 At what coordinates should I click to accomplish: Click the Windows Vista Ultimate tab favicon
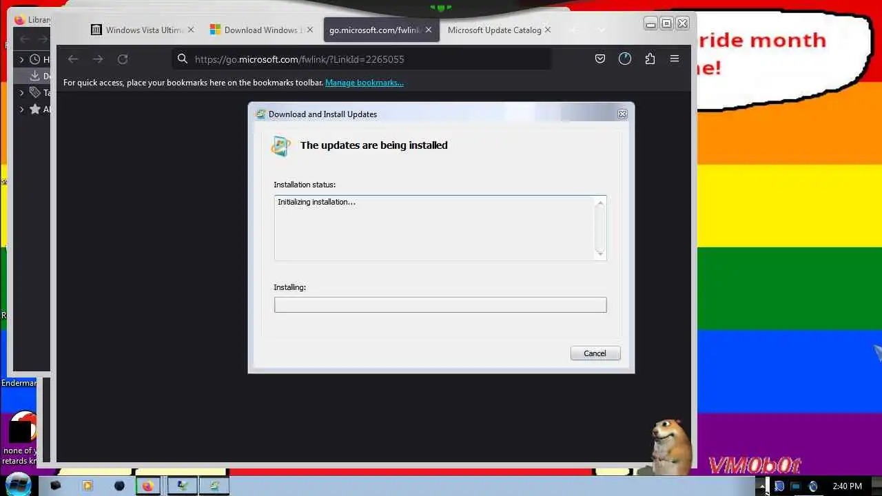point(96,30)
